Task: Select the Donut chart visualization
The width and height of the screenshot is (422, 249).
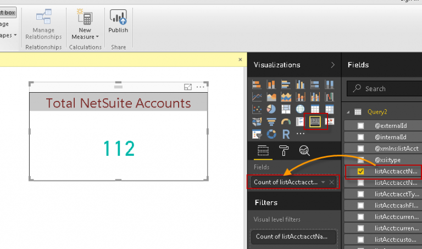Action: pos(271,134)
